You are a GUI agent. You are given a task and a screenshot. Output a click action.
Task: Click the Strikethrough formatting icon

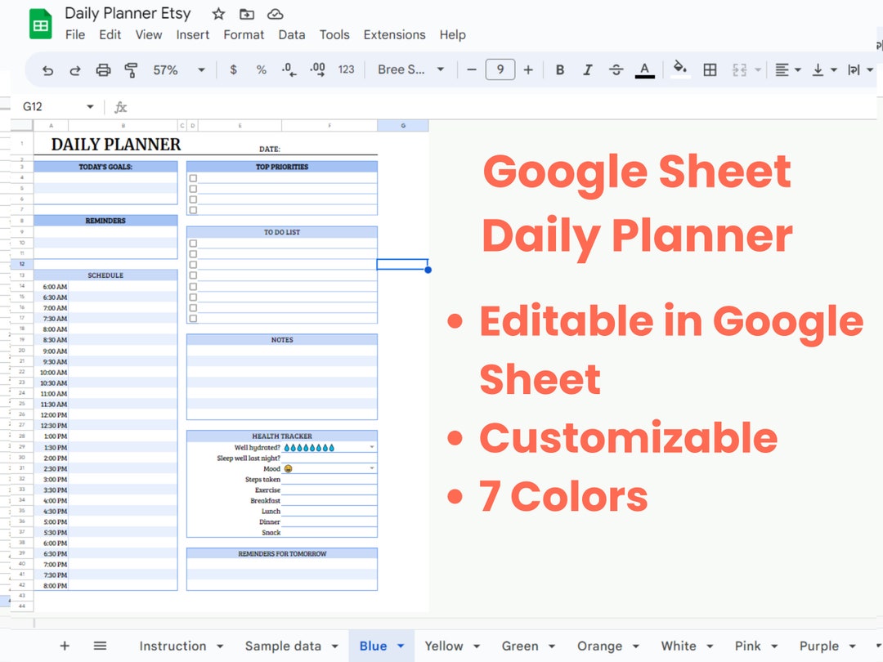[616, 69]
